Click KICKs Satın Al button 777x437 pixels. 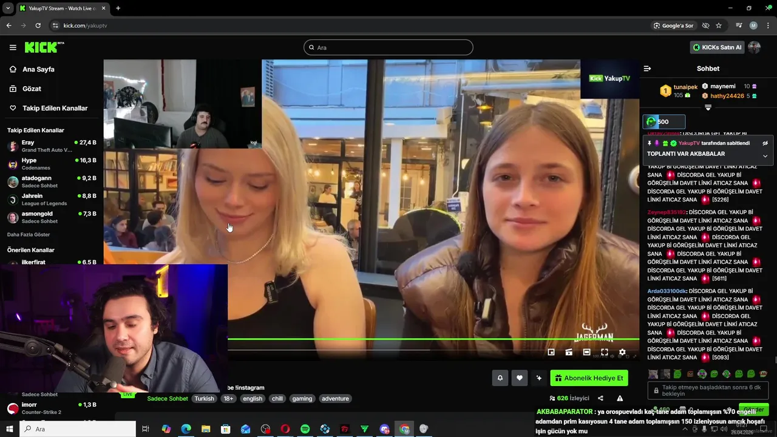click(x=717, y=47)
